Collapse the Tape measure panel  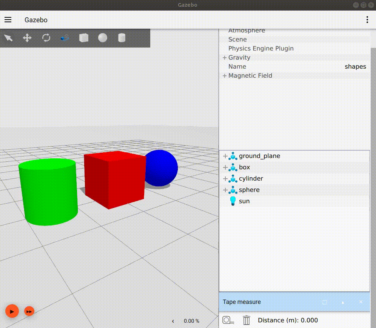(343, 302)
